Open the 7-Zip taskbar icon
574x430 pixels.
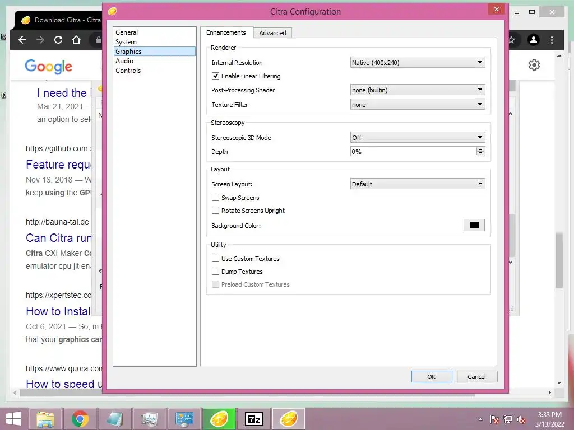click(254, 419)
